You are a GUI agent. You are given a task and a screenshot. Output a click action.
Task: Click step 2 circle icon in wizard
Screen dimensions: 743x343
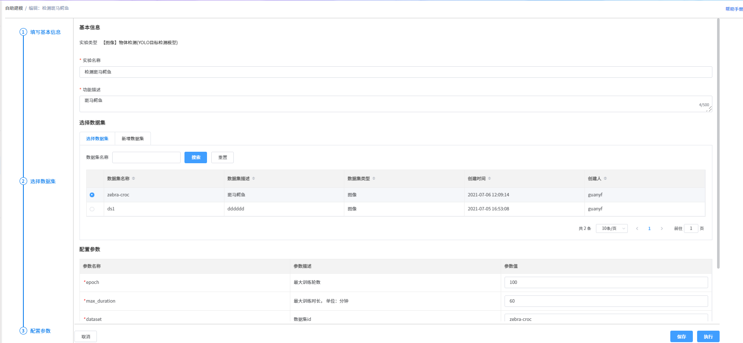(23, 181)
